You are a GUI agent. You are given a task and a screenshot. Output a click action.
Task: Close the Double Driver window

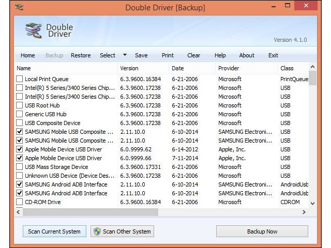[x=306, y=6]
